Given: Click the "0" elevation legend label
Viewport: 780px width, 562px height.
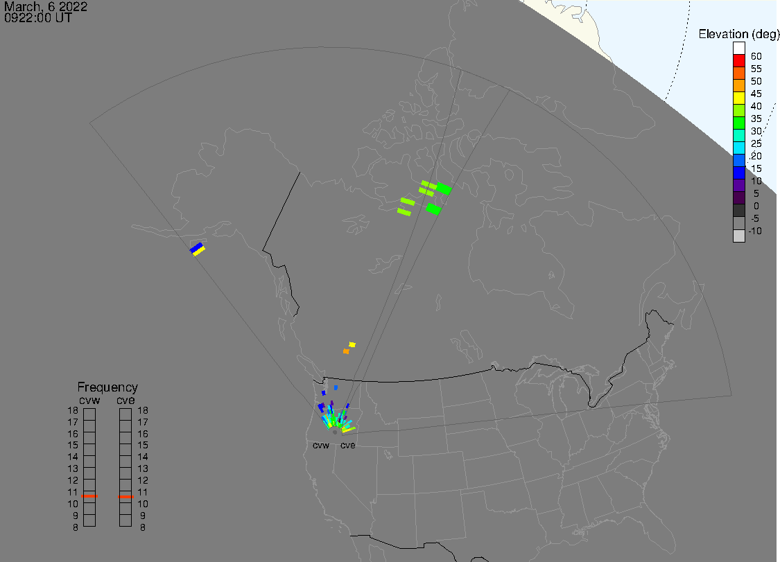Looking at the screenshot, I should point(756,206).
